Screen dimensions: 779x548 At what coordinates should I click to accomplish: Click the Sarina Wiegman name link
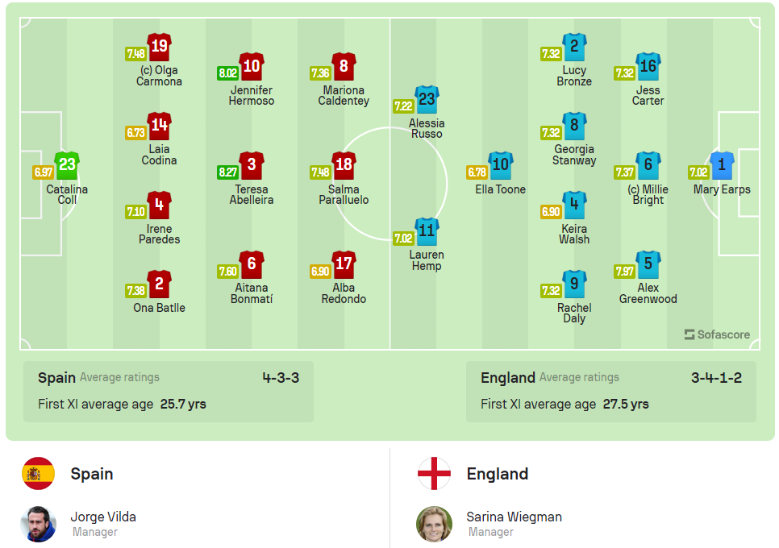[514, 517]
